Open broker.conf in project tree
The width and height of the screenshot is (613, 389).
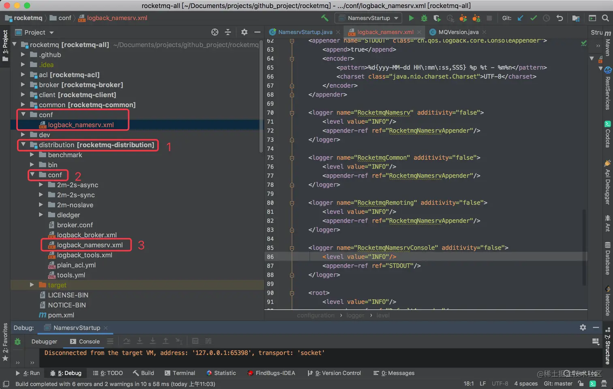point(75,225)
